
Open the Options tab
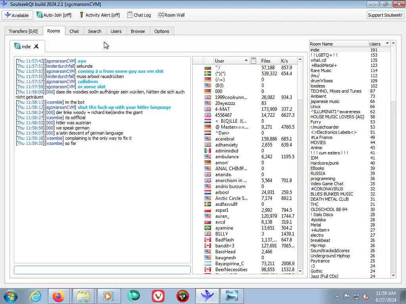coord(162,31)
